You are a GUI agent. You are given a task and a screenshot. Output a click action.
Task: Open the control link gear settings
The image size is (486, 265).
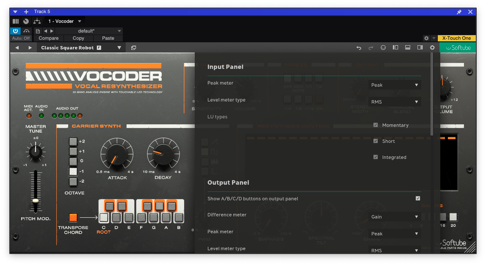pos(426,38)
